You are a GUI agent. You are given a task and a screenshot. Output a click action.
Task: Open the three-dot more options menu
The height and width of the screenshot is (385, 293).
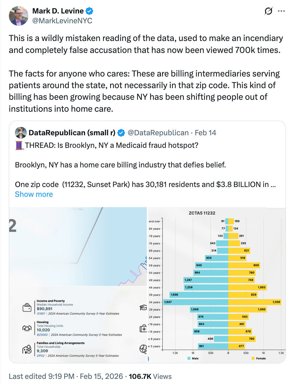281,11
